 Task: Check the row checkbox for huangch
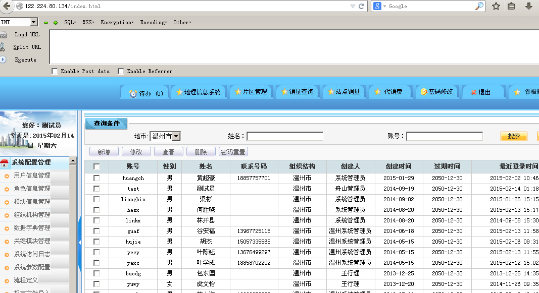coord(96,178)
